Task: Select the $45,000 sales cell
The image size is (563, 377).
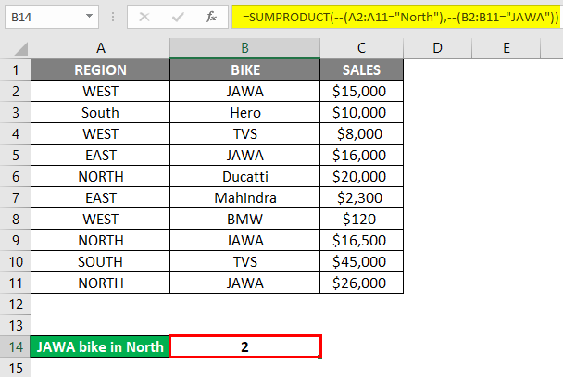Action: pyautogui.click(x=361, y=261)
